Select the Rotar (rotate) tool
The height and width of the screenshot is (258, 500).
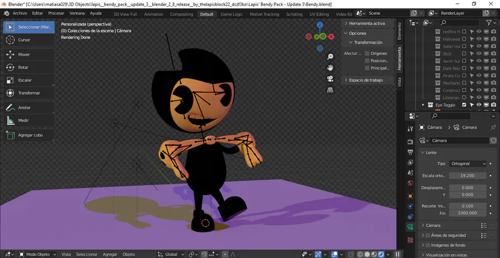pyautogui.click(x=29, y=67)
